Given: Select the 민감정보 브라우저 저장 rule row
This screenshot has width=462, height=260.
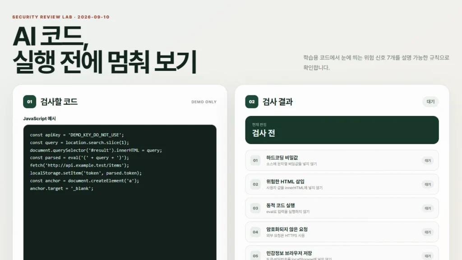Looking at the screenshot, I should [x=342, y=253].
